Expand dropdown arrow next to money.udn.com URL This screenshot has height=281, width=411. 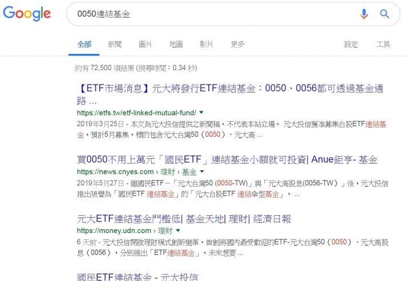[178, 231]
